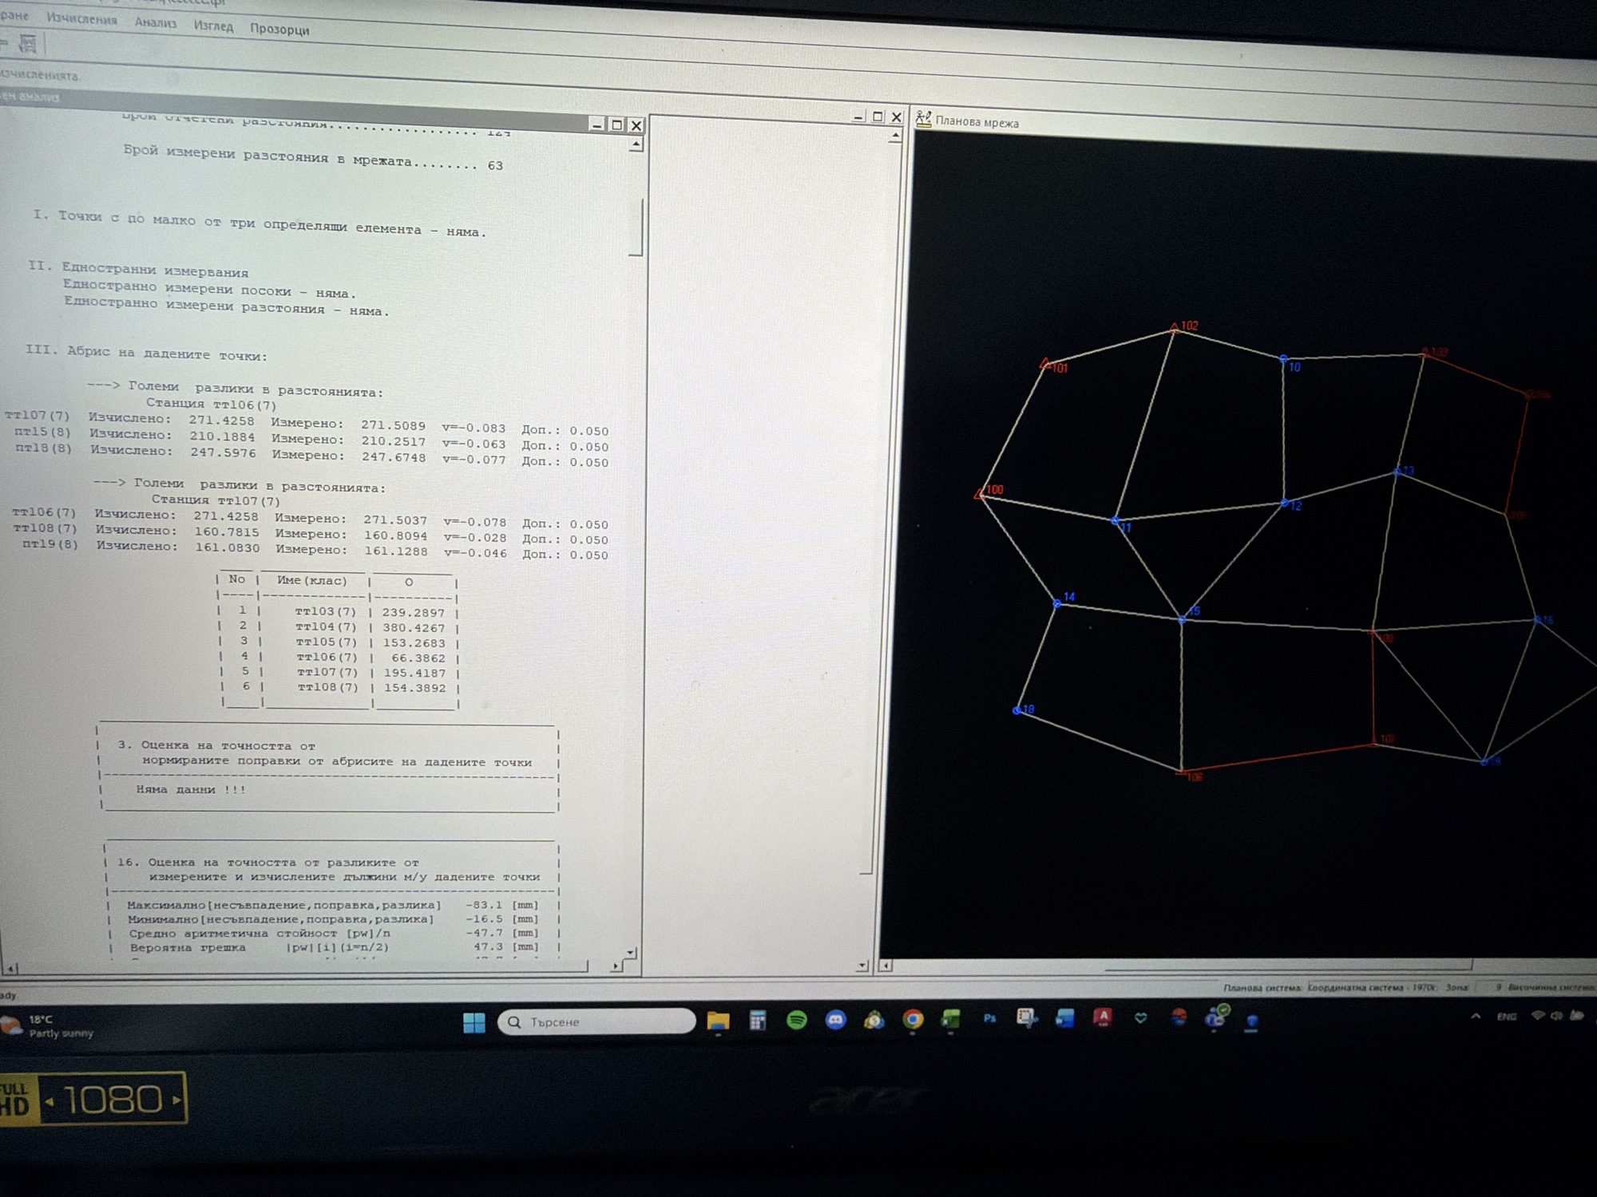The width and height of the screenshot is (1597, 1197).
Task: Select point 102 in network plan
Action: coord(1174,327)
